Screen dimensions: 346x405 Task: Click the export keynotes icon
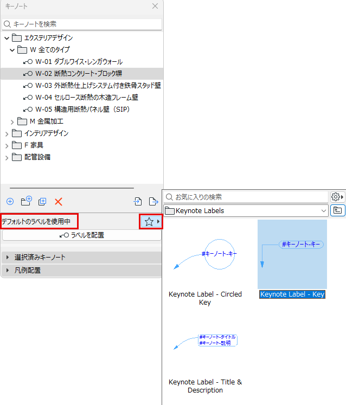pyautogui.click(x=153, y=201)
